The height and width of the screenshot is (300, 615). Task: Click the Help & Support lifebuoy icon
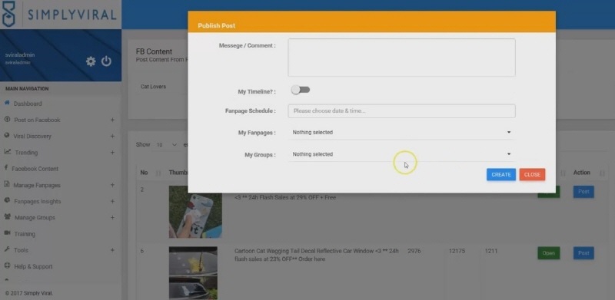coord(7,266)
